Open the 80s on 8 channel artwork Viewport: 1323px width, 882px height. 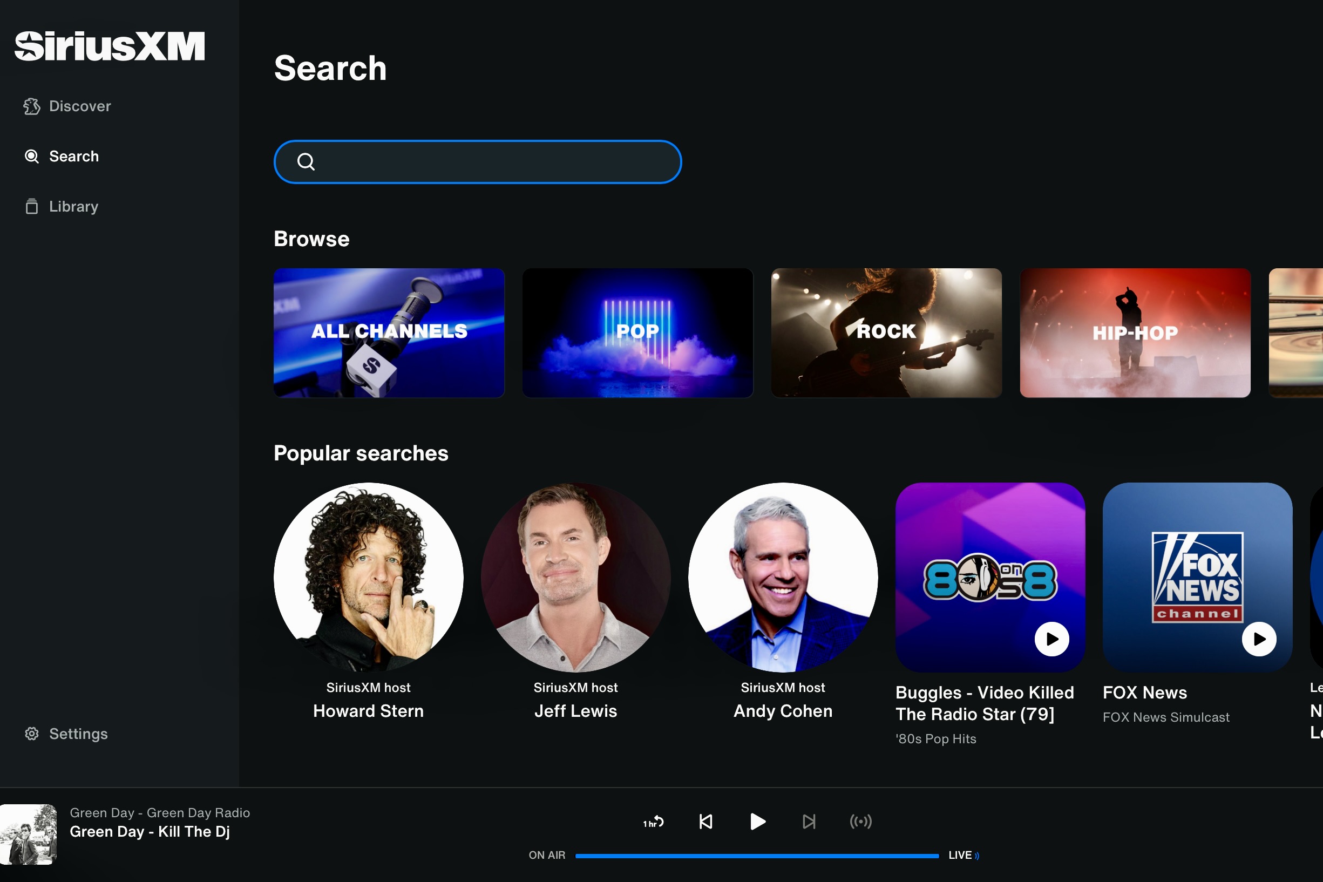(x=990, y=577)
